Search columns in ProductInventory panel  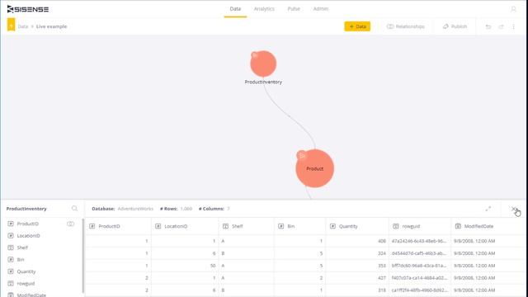[74, 209]
